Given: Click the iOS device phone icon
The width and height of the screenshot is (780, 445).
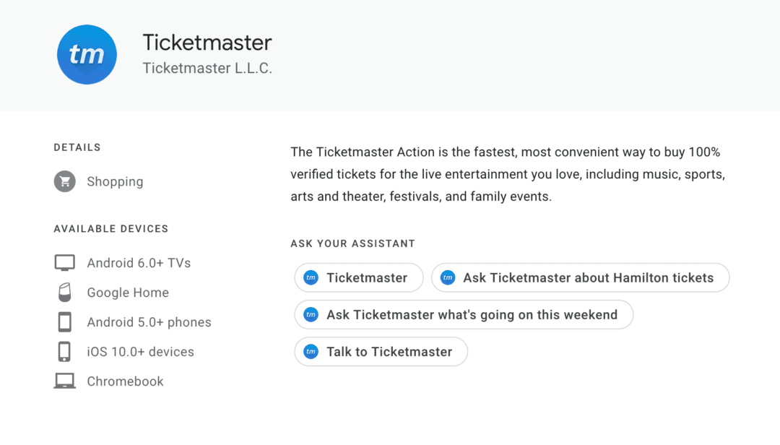Looking at the screenshot, I should click(x=65, y=351).
